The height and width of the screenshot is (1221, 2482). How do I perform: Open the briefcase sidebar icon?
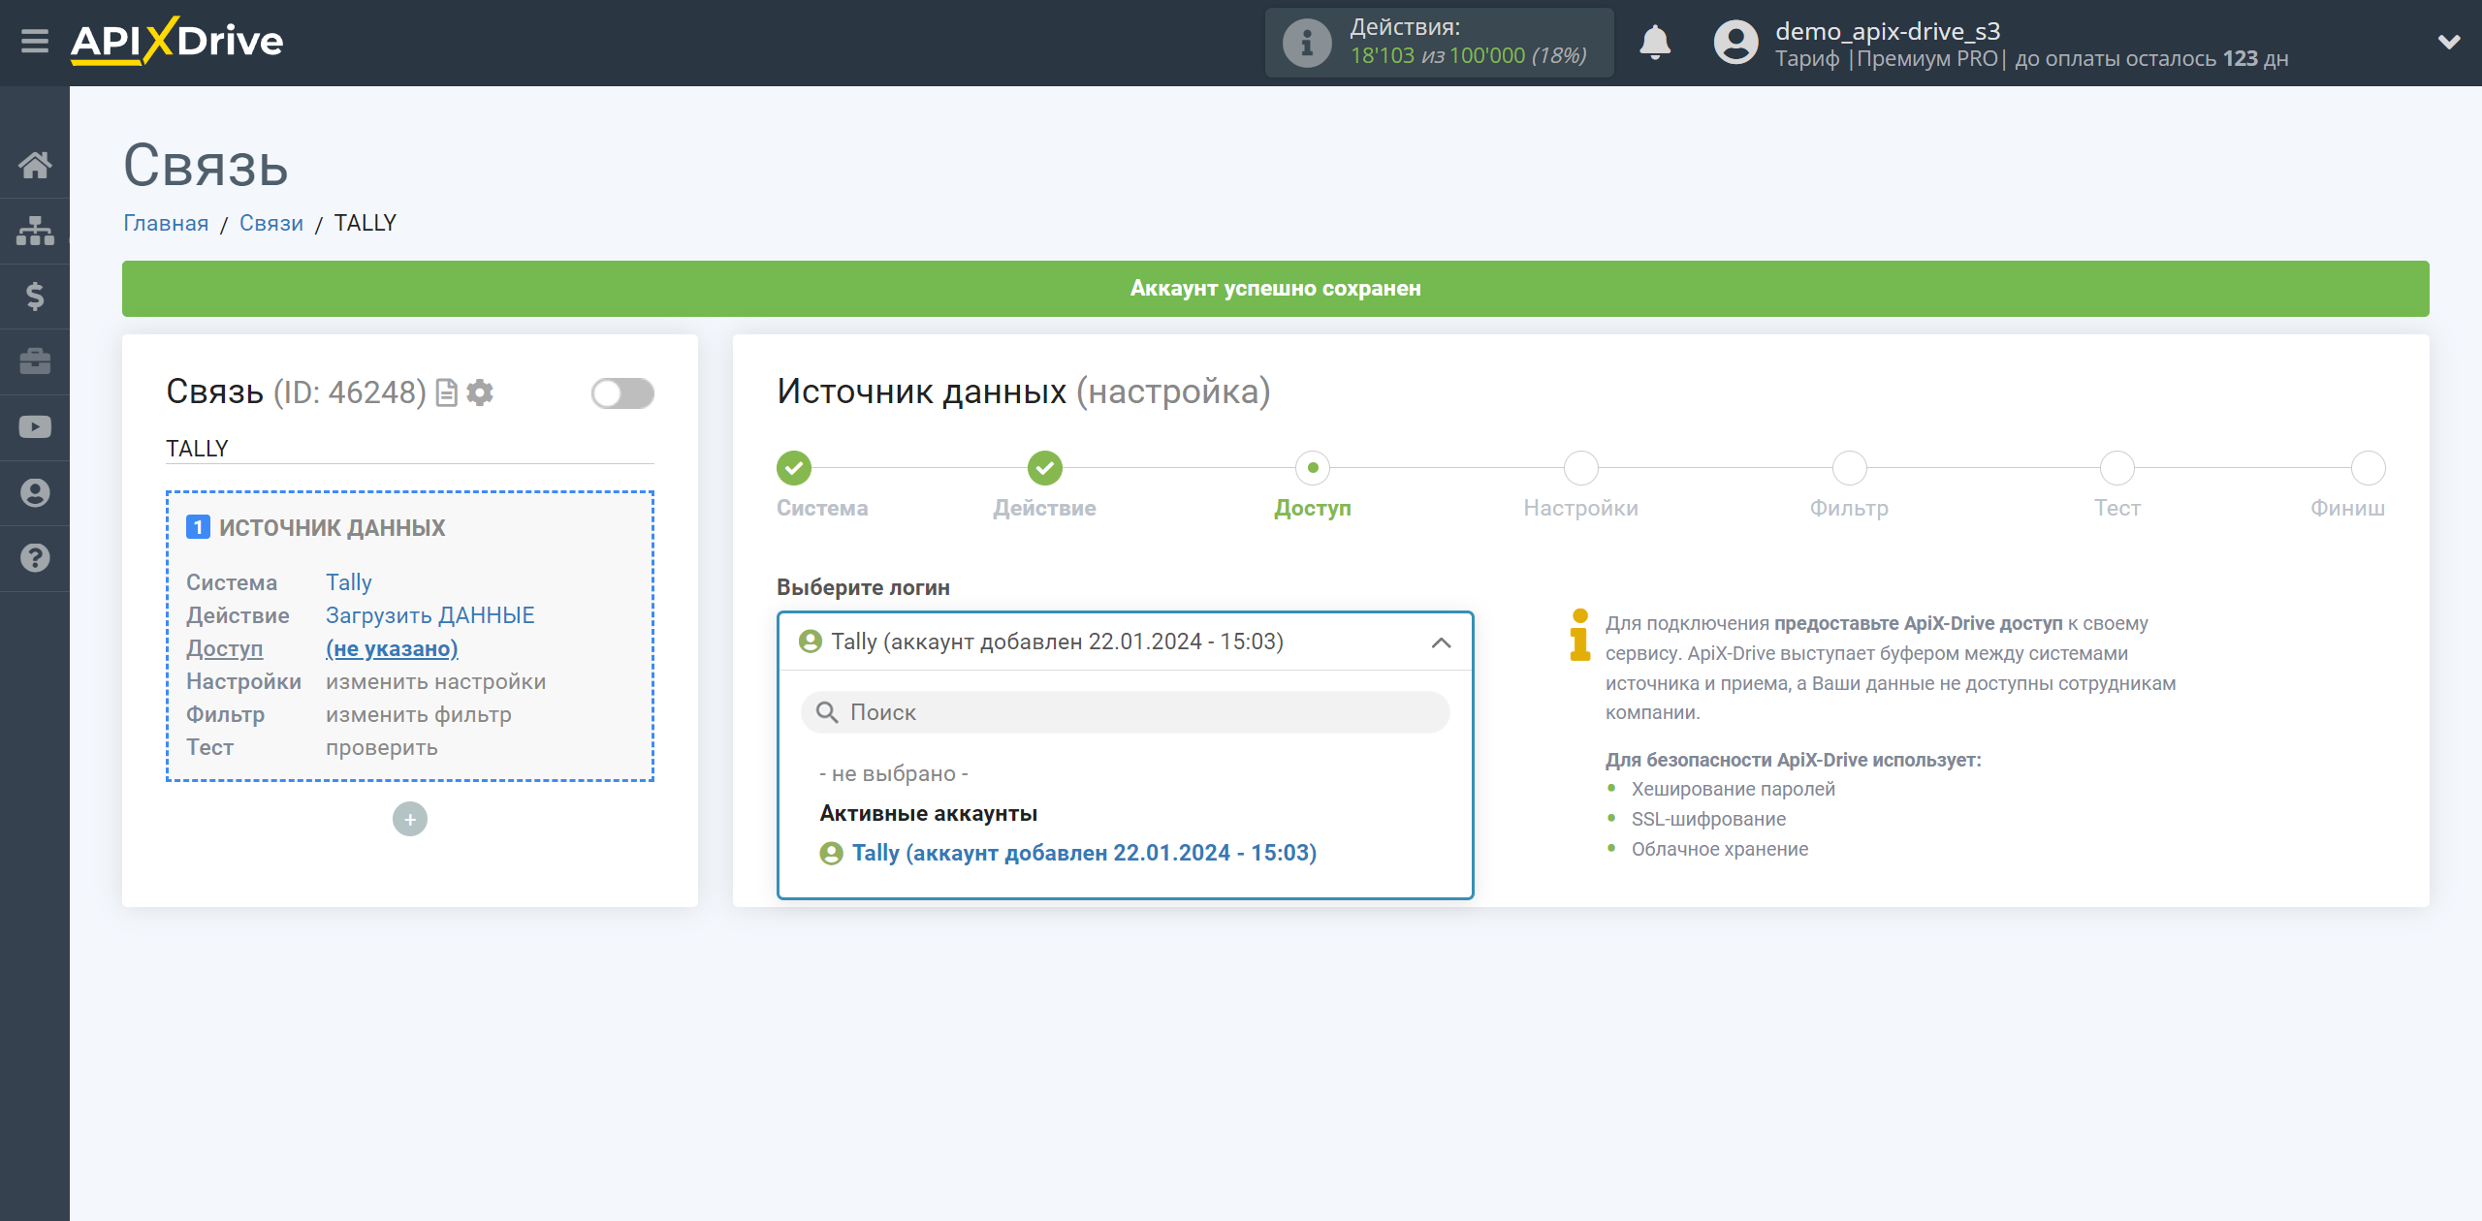pos(35,361)
